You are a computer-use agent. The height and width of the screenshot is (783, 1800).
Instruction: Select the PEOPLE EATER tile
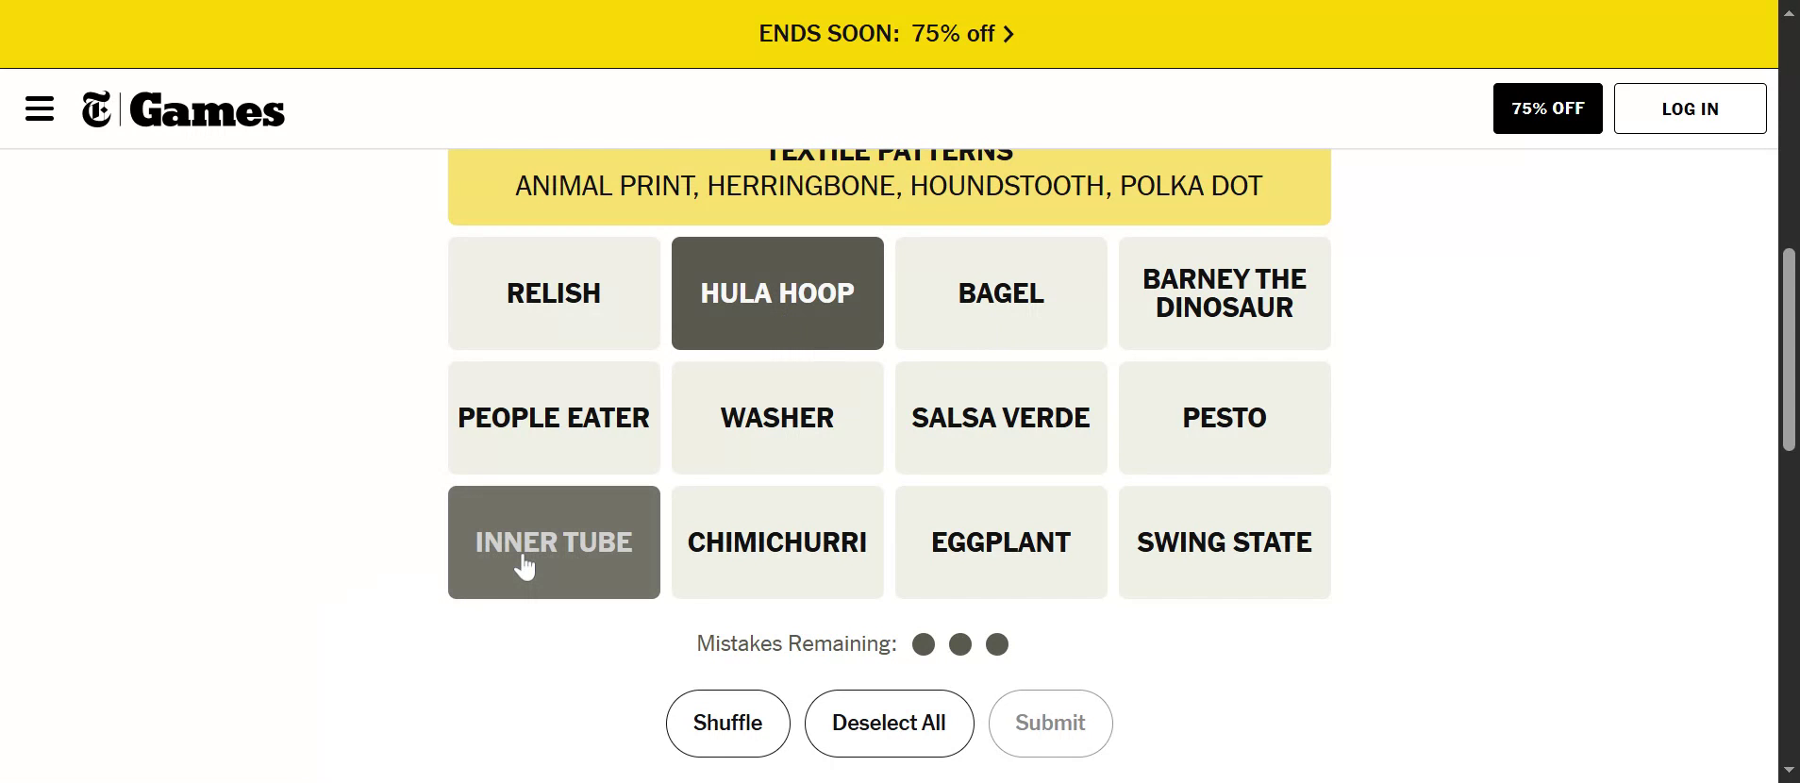point(554,418)
